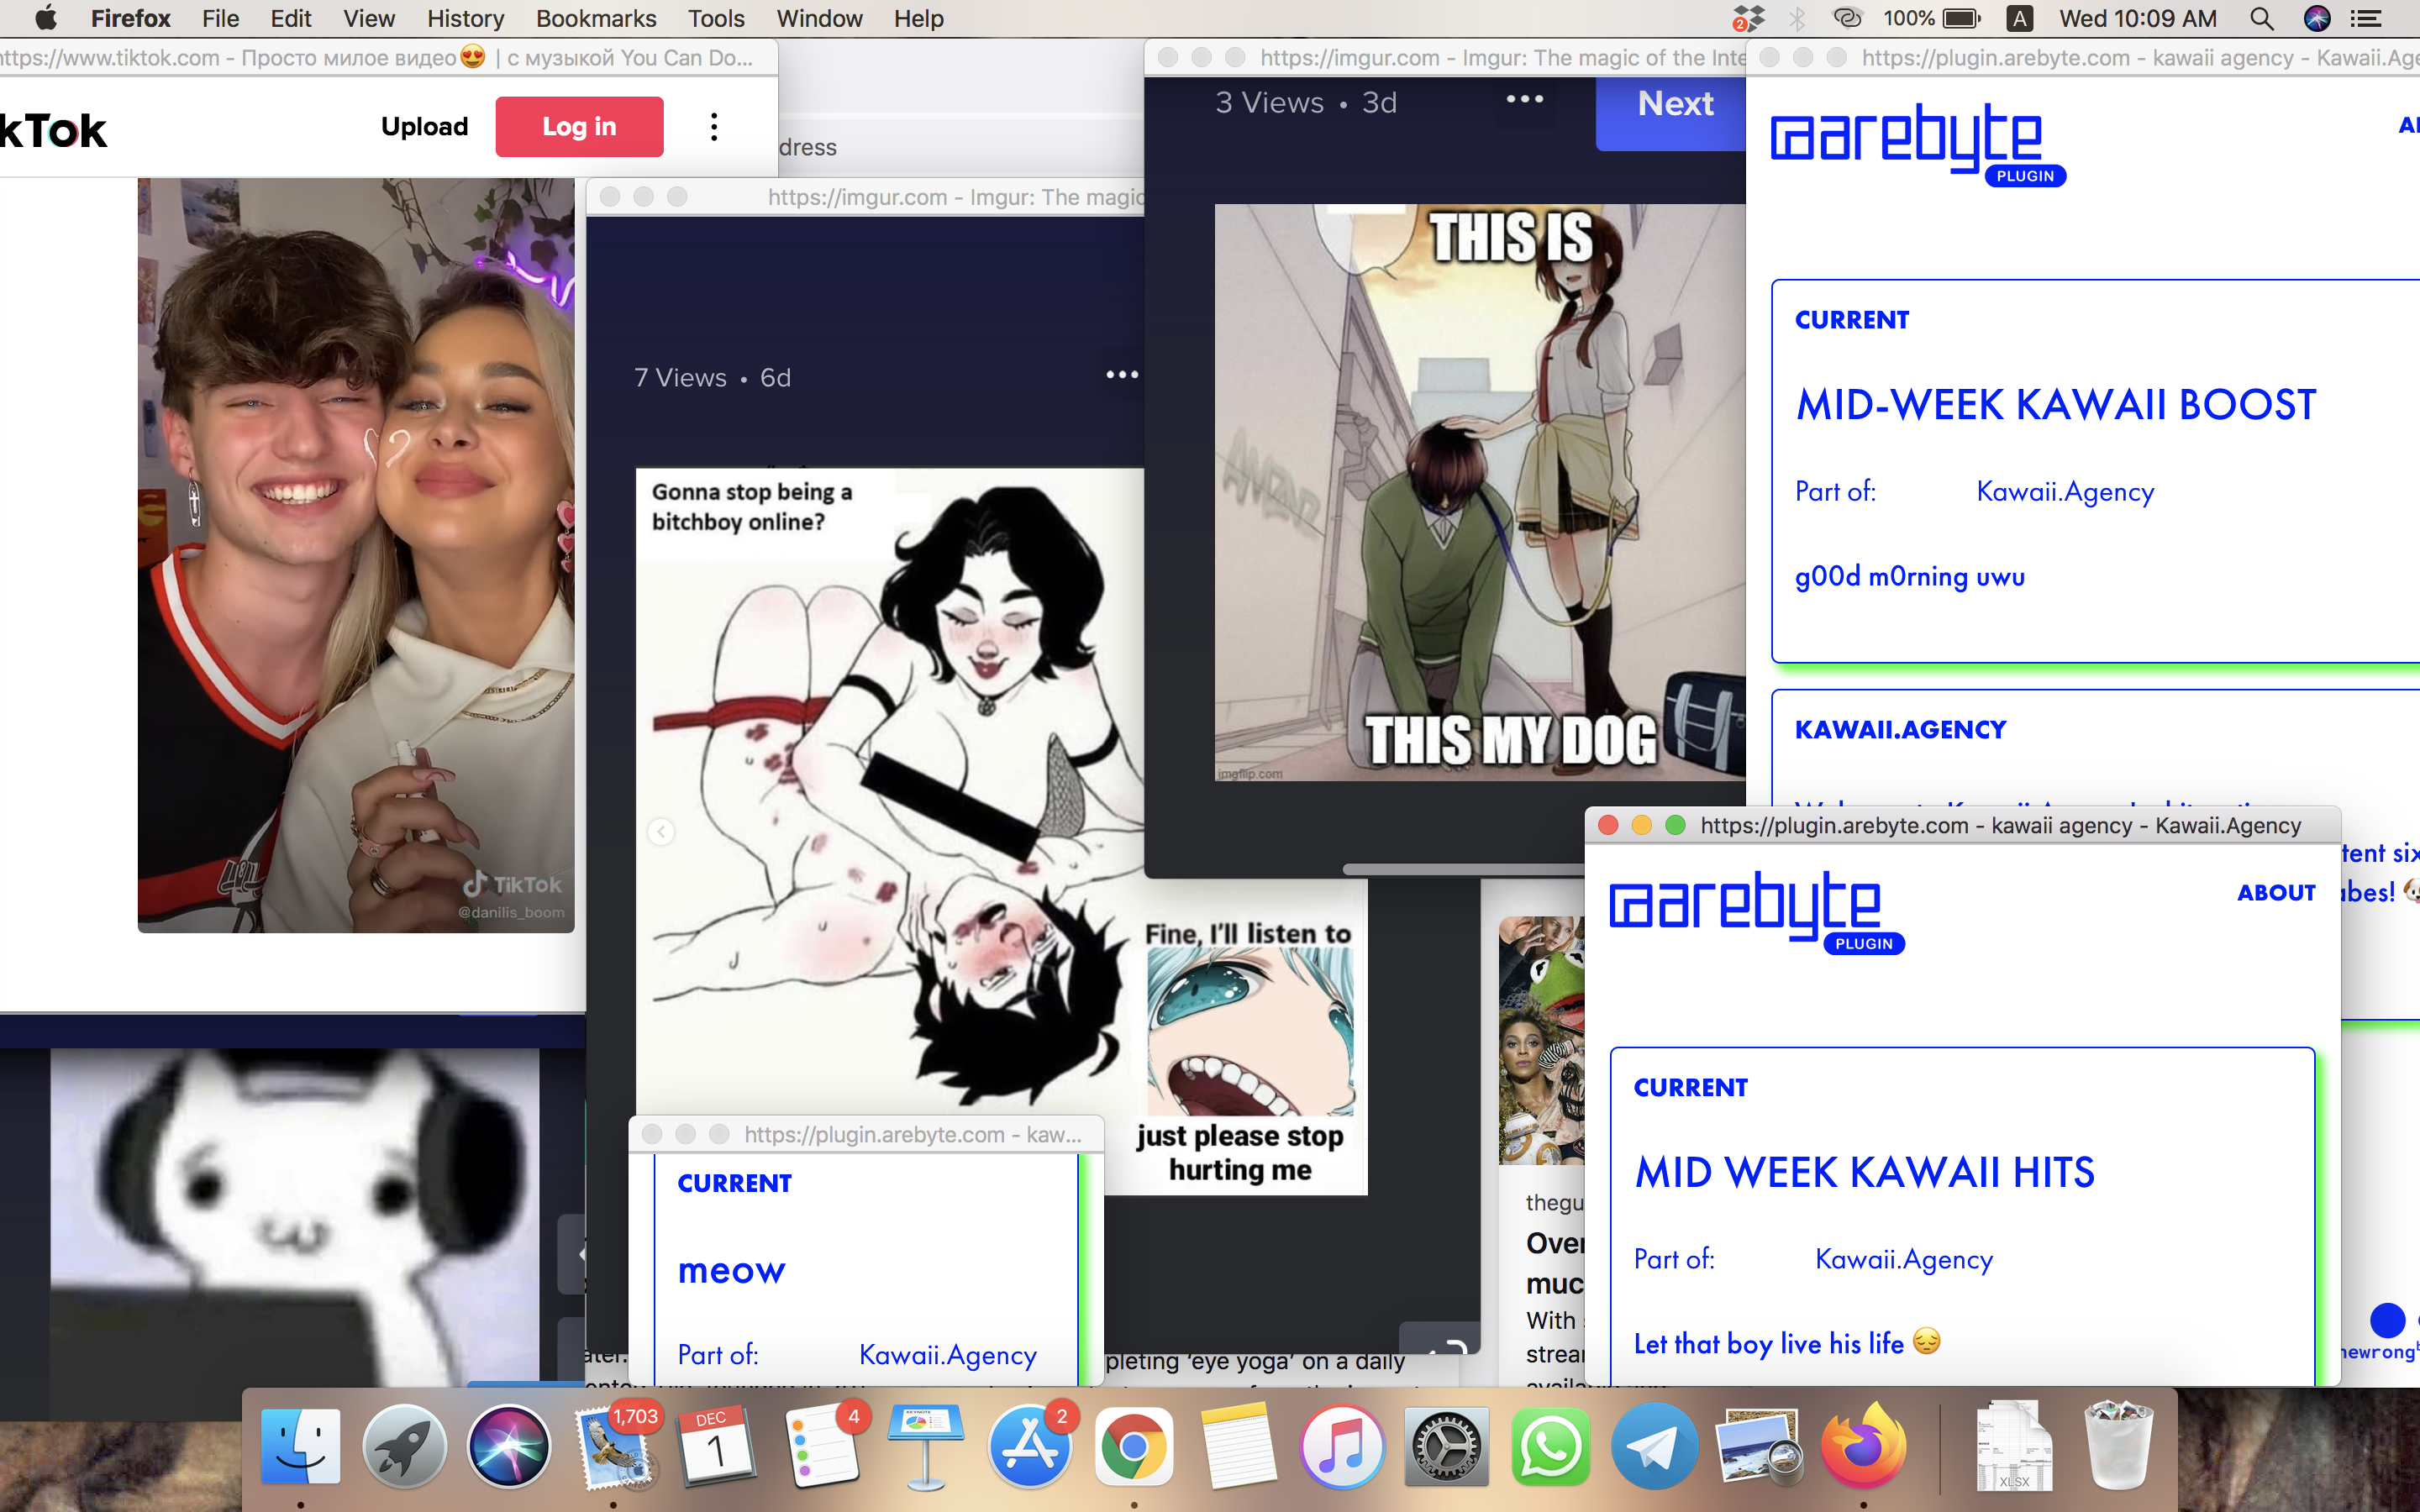2420x1512 pixels.
Task: Open the Firefox app menu
Action: click(x=131, y=18)
